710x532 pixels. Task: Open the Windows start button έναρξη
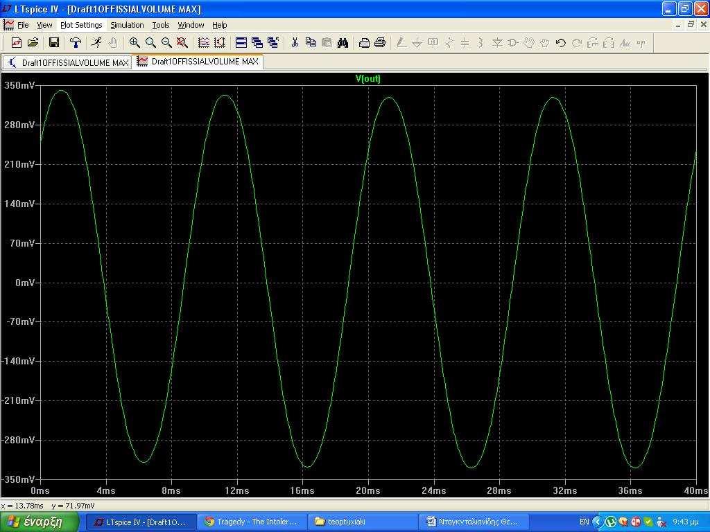point(40,522)
